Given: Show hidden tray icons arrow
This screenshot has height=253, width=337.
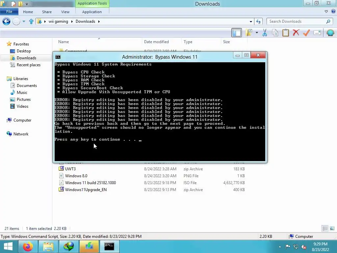Looking at the screenshot, I should [x=280, y=246].
